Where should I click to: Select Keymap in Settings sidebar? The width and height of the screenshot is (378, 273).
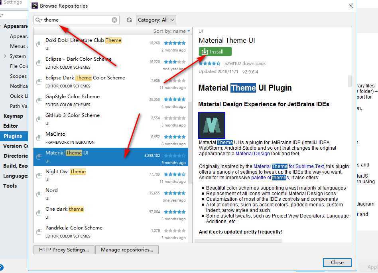(14, 116)
